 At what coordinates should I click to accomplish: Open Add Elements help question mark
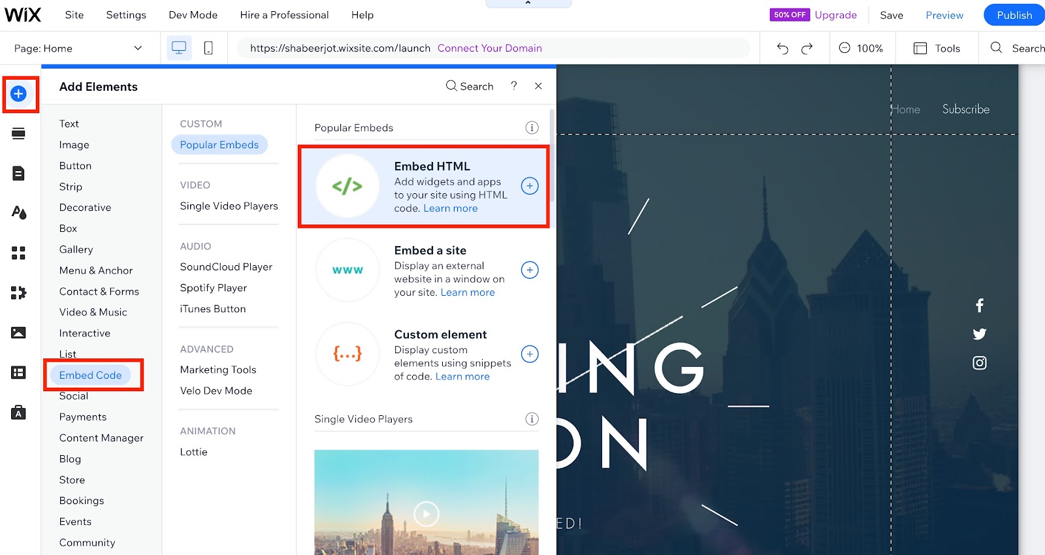pos(514,86)
